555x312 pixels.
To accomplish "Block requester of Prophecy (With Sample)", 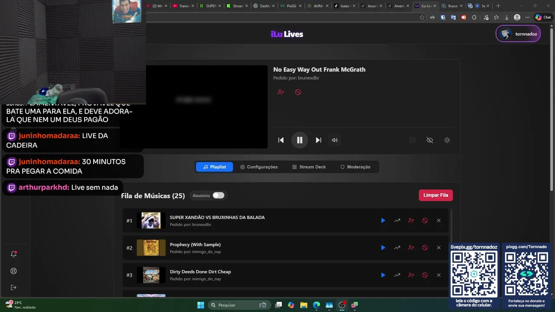I will coord(411,248).
